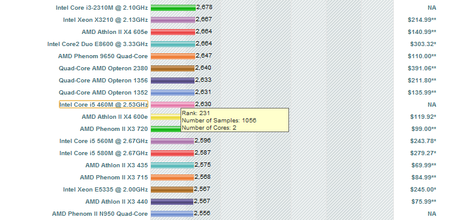This screenshot has width=452, height=220.
Task: Select the AMD Phenom 9650 Quad-Core link
Action: tap(103, 56)
